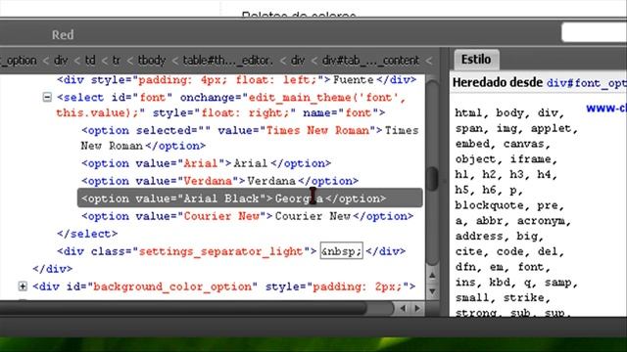Viewport: 627px width, 352px height.
Task: Select 'table#th..._editor.' breadcrumb item
Action: point(228,61)
